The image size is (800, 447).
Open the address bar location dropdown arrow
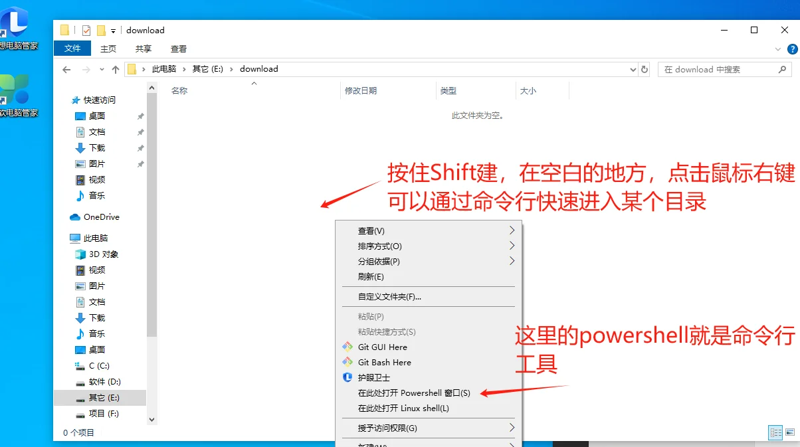tap(633, 69)
